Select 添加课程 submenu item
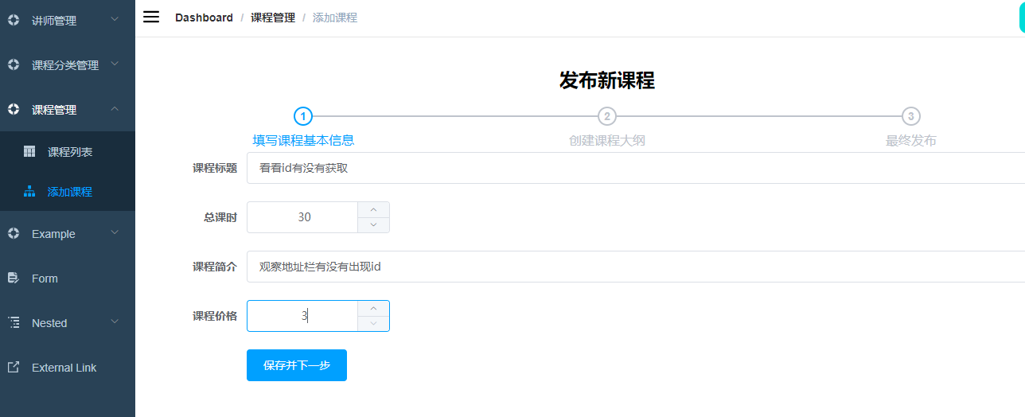 [x=68, y=191]
